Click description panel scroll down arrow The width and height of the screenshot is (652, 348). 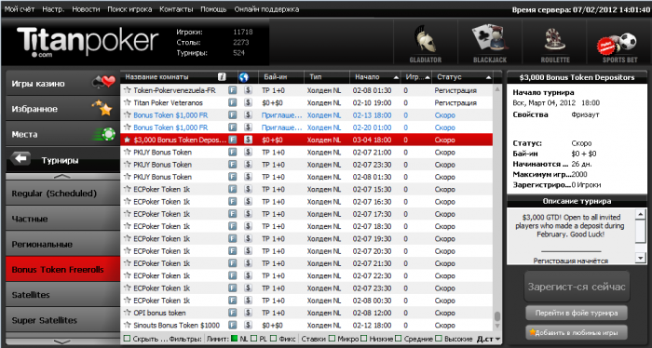tap(641, 259)
